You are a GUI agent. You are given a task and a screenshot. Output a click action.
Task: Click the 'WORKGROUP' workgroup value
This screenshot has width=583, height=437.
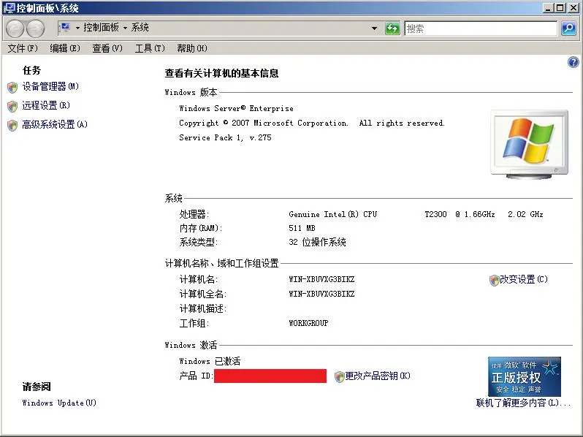point(308,323)
